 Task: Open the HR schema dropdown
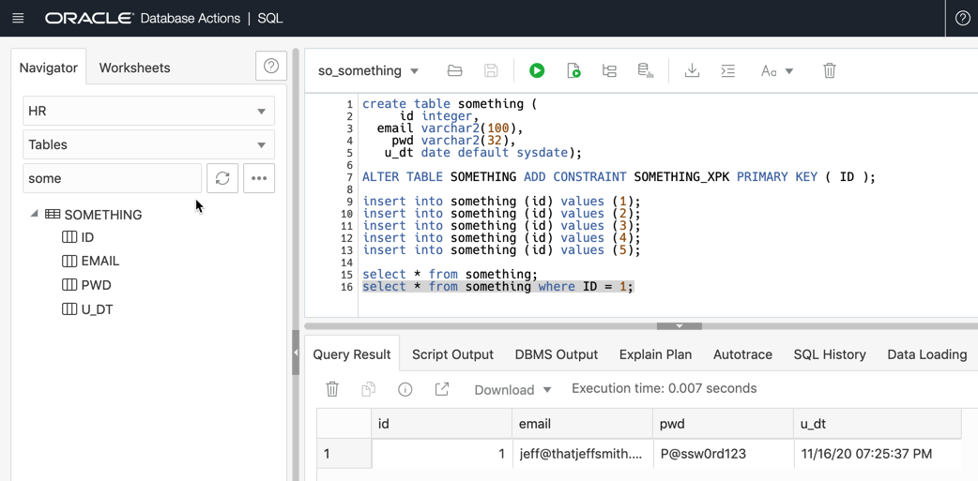tap(149, 112)
